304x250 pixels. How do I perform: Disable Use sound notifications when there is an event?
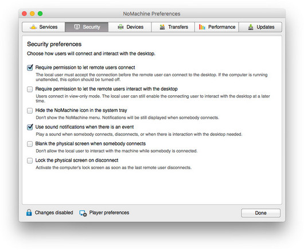tap(30, 127)
